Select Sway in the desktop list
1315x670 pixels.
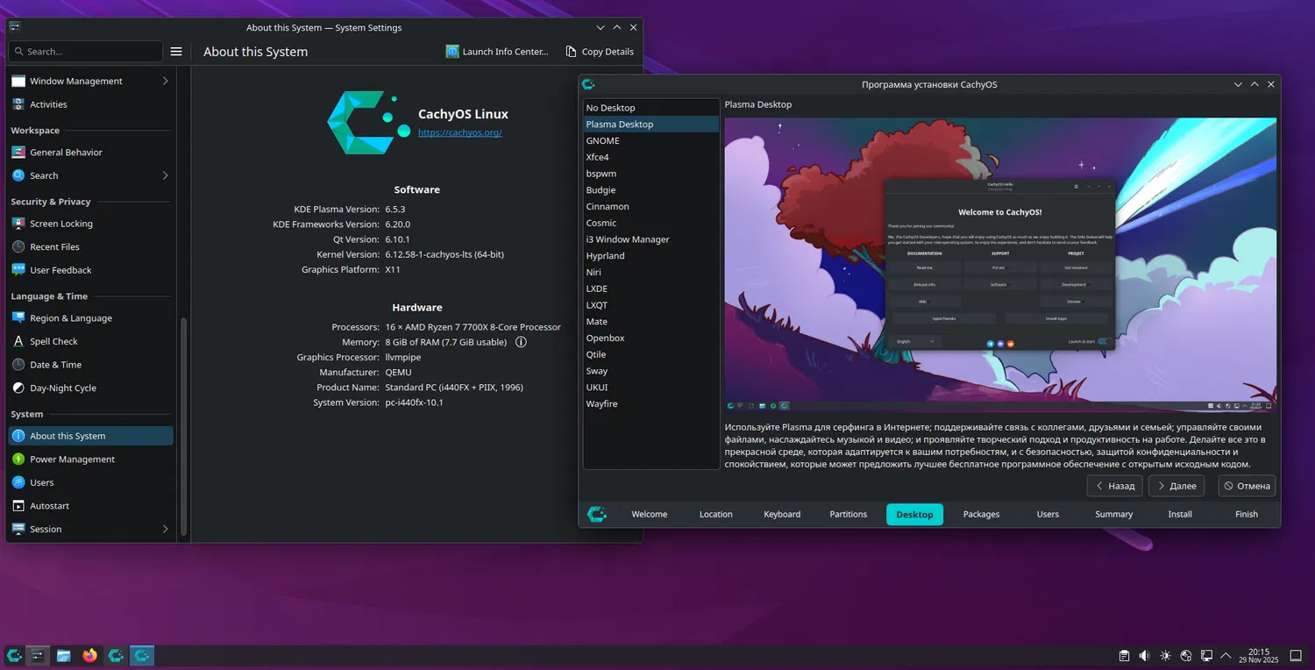651,371
